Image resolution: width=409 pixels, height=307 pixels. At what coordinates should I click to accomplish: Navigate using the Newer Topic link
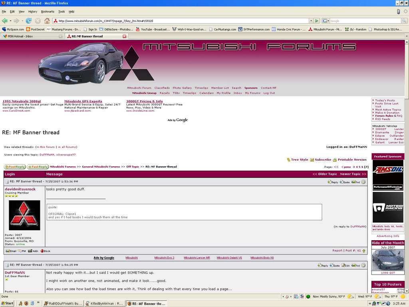tap(351, 173)
